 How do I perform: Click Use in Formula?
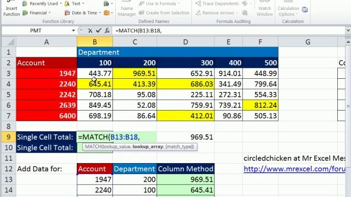[x=159, y=4]
